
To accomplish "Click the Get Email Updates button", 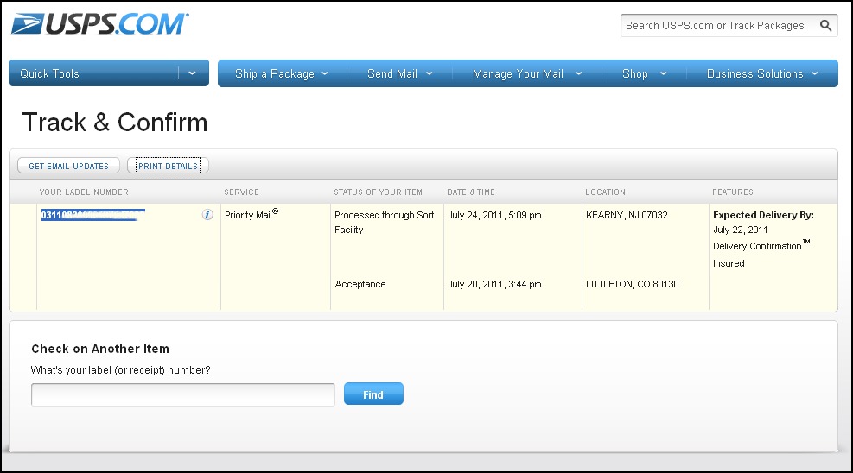I will click(68, 166).
